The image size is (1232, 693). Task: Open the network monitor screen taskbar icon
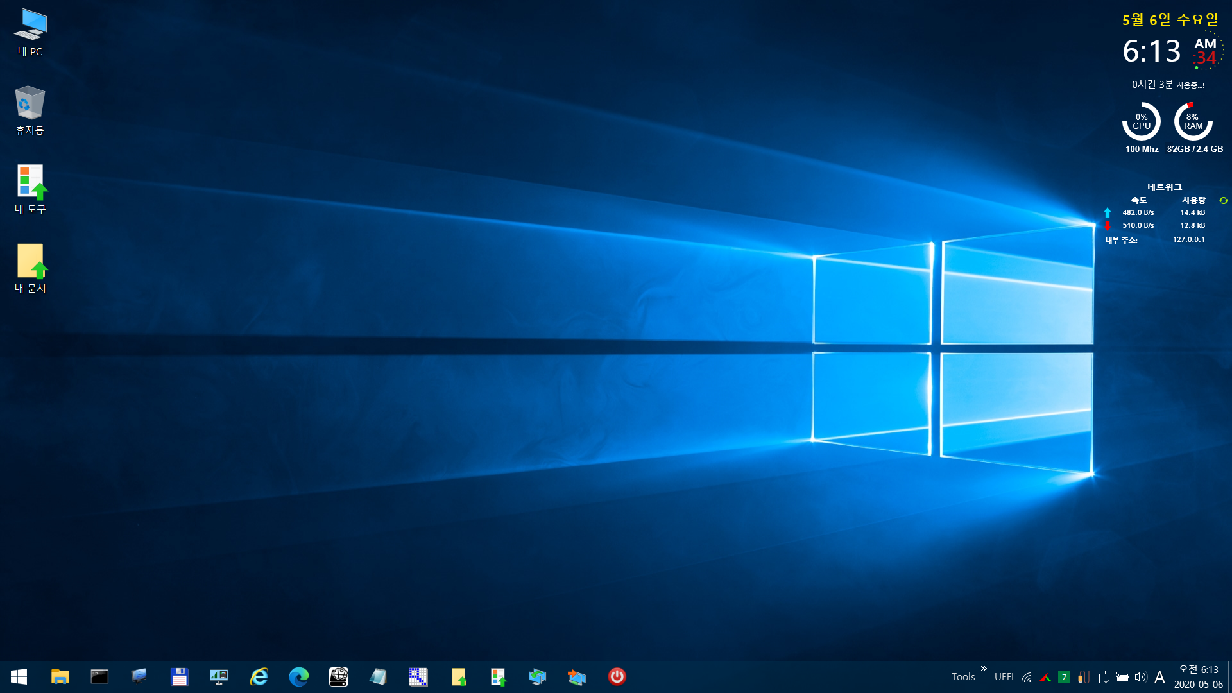click(x=219, y=676)
